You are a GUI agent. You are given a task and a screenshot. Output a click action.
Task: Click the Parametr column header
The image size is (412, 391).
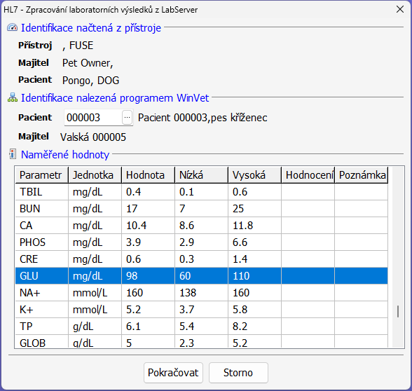tap(41, 174)
